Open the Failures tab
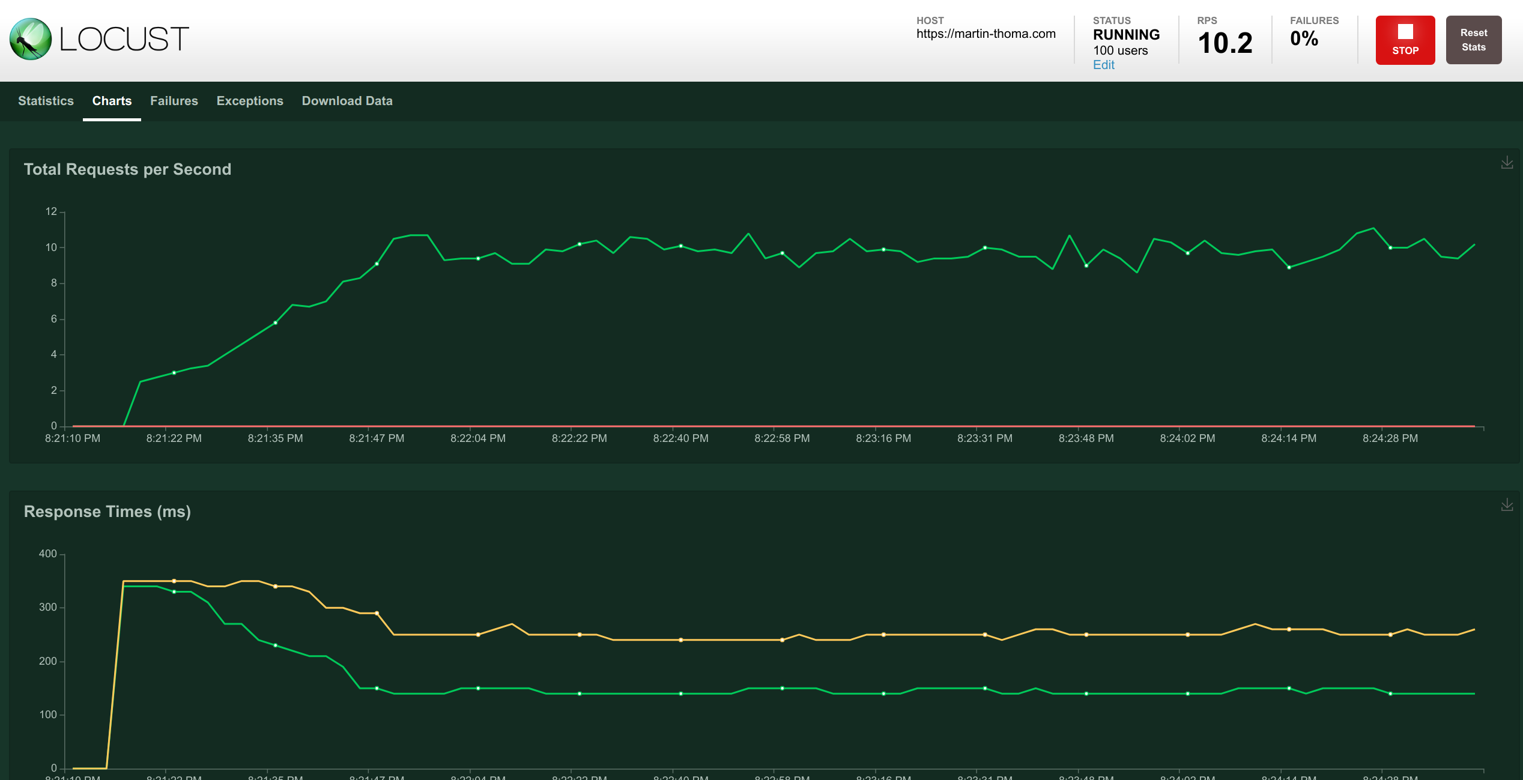Viewport: 1523px width, 780px height. pos(174,101)
